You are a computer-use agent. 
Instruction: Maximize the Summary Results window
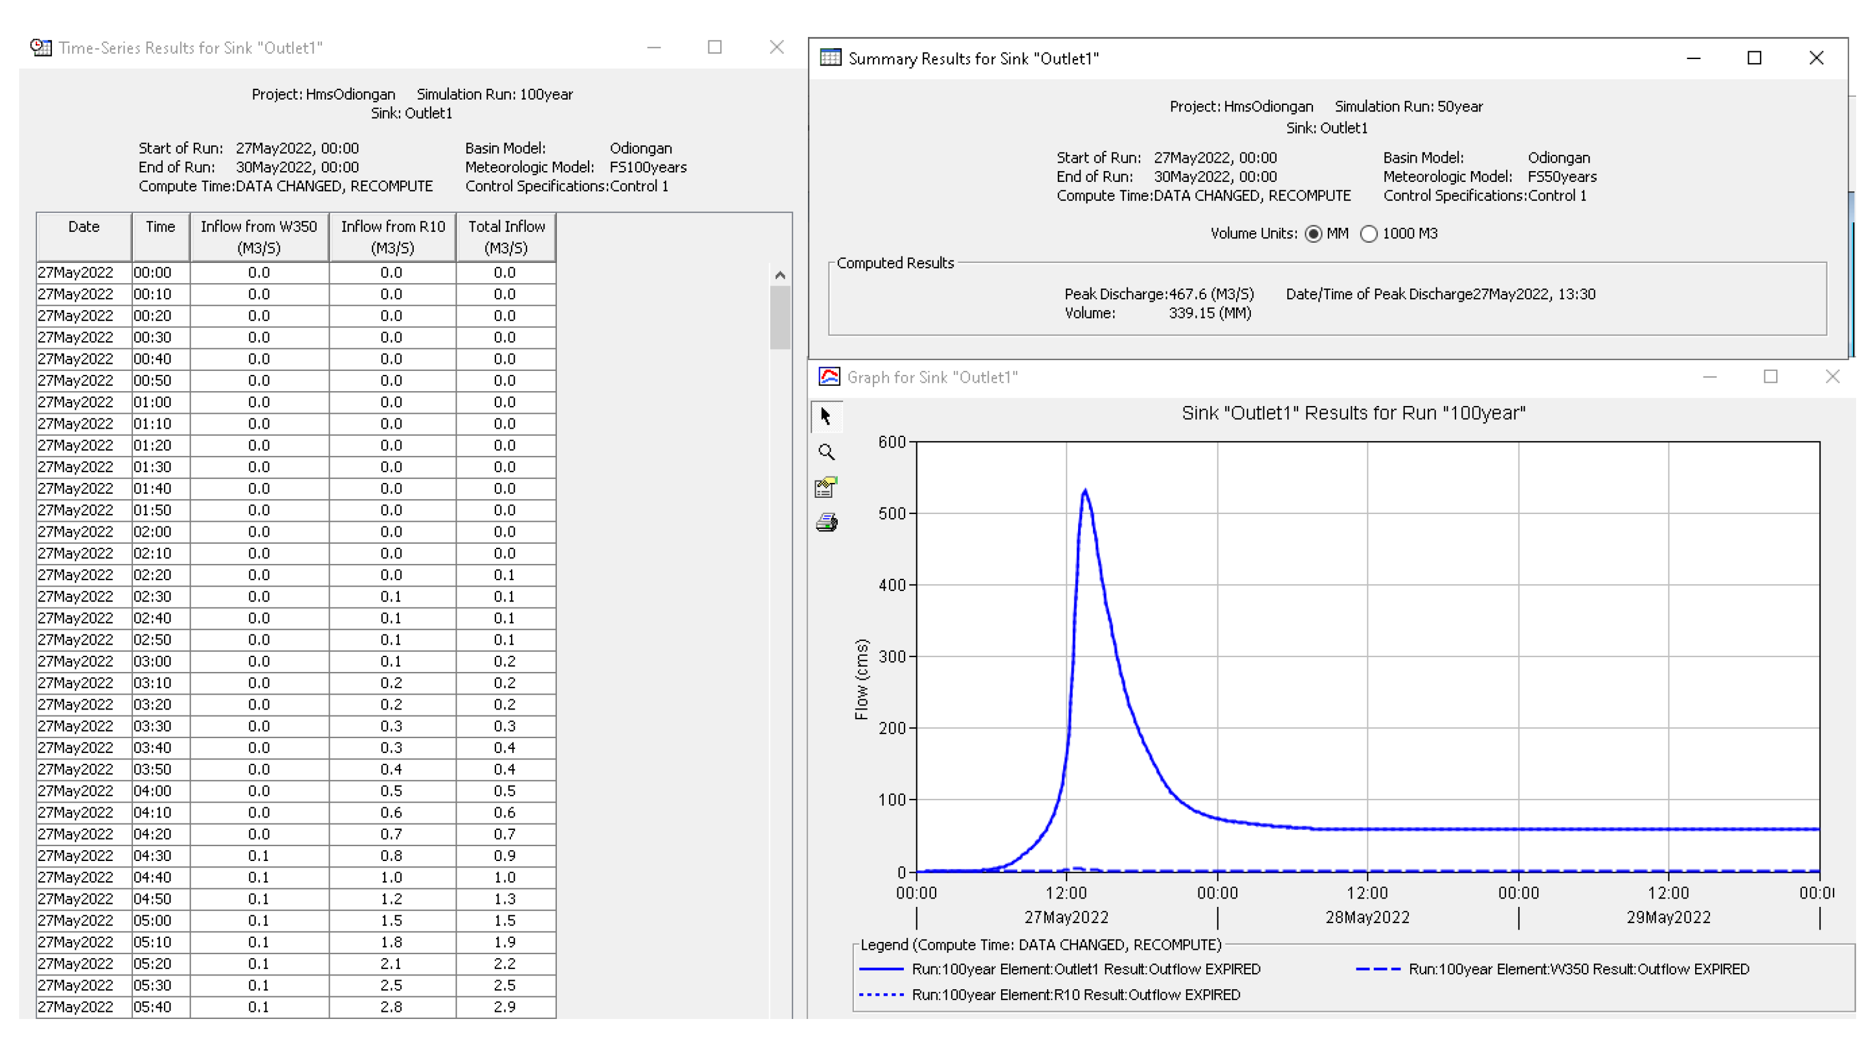click(x=1754, y=57)
